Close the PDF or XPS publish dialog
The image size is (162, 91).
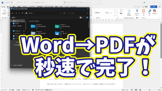point(88,9)
